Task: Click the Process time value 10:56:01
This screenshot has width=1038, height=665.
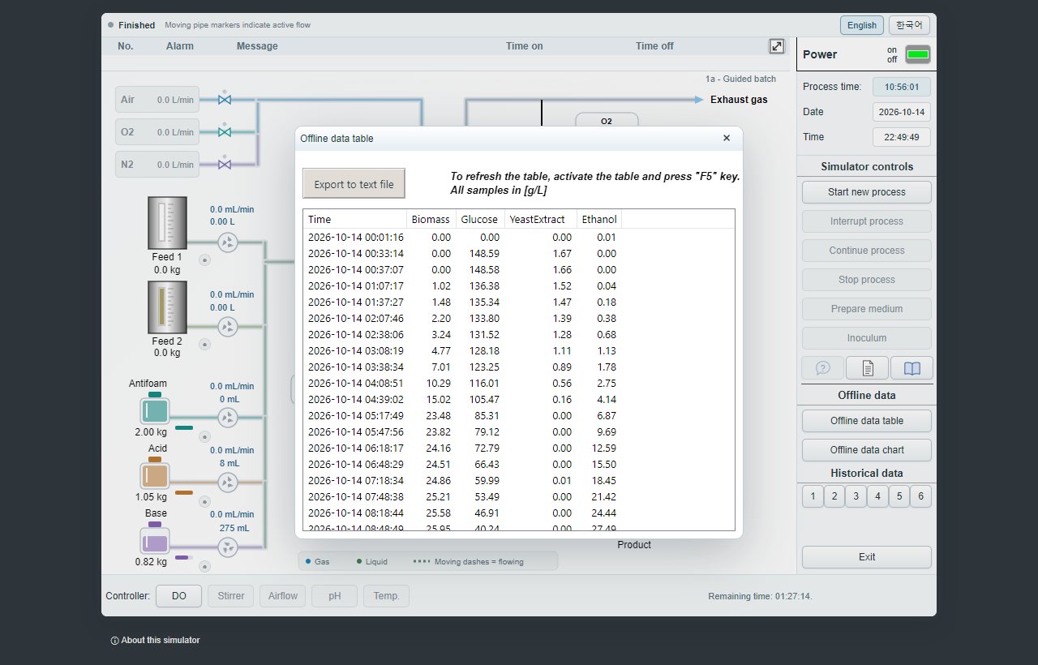Action: coord(902,87)
